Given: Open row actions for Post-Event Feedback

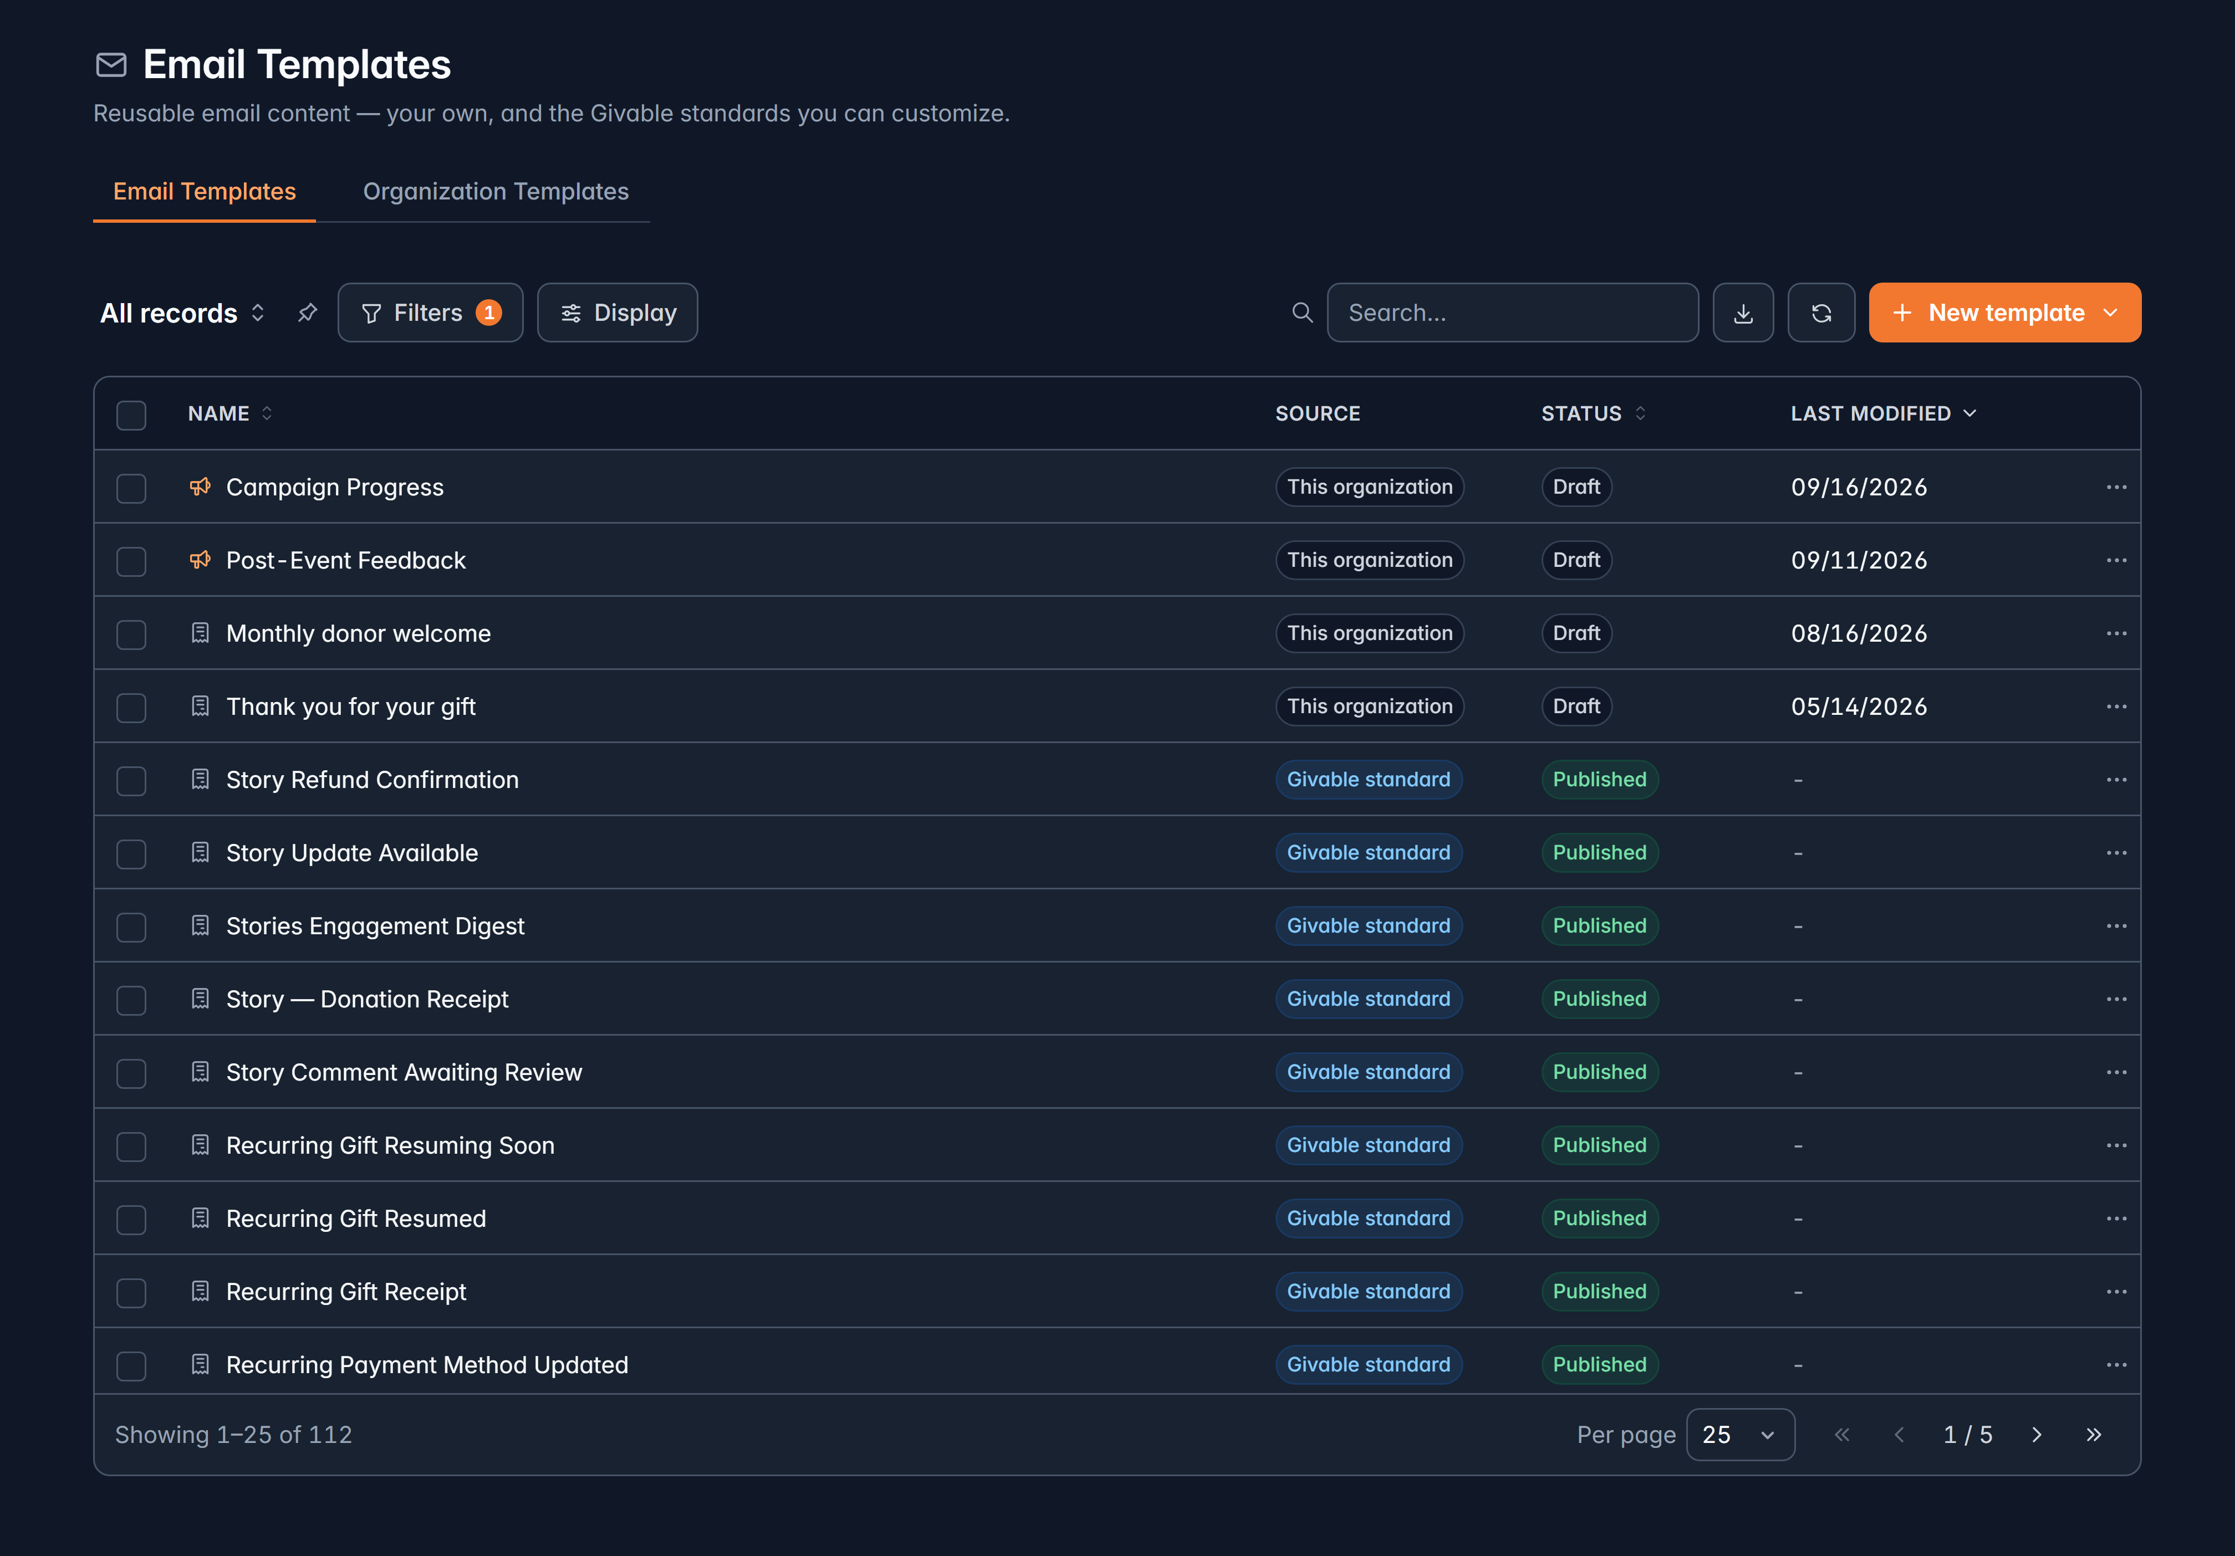Looking at the screenshot, I should [2116, 561].
